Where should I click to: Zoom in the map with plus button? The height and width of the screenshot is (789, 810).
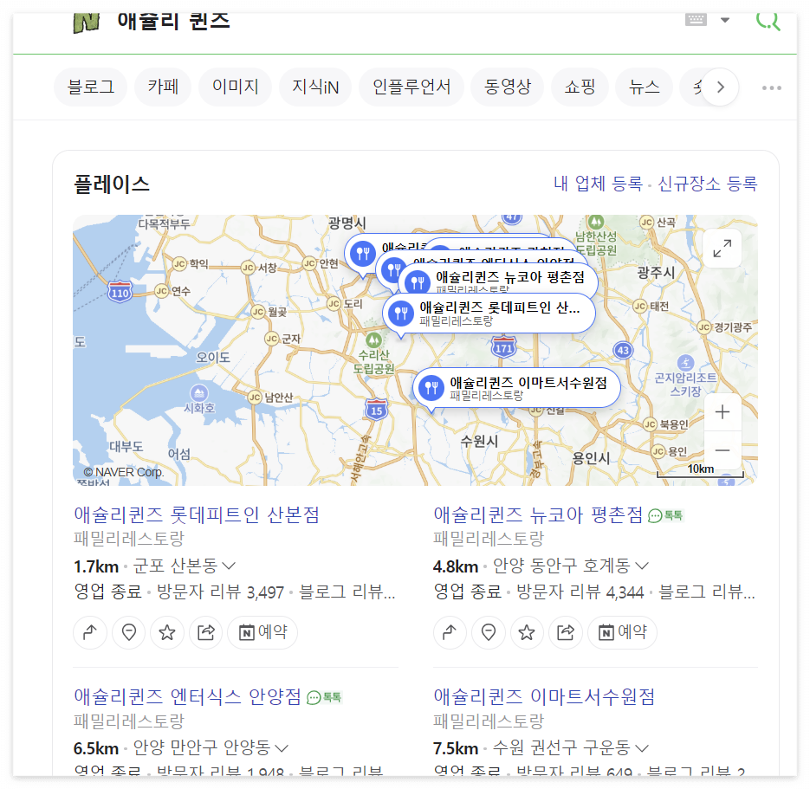coord(723,412)
